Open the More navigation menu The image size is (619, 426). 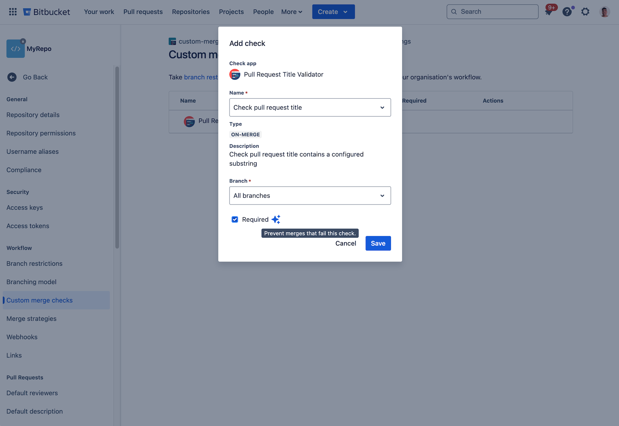pos(291,11)
